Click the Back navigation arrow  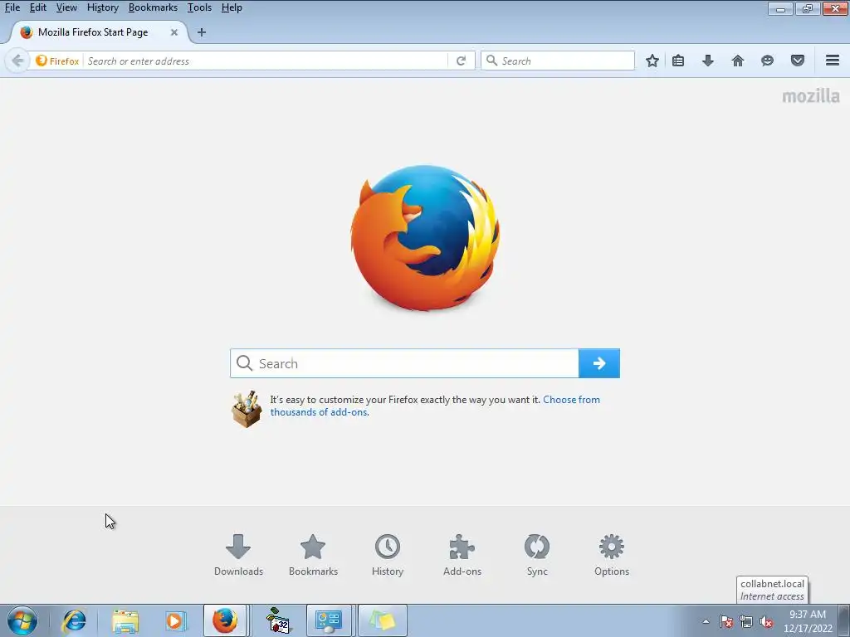point(17,61)
